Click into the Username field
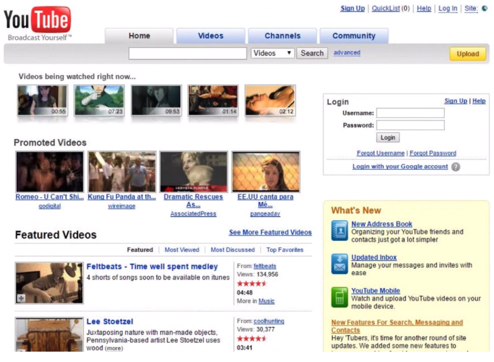 point(411,113)
